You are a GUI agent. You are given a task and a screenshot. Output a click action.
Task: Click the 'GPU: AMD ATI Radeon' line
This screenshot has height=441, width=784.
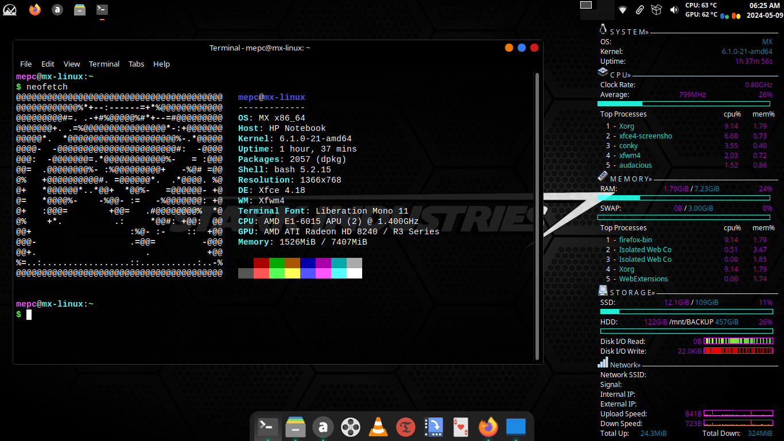point(339,232)
